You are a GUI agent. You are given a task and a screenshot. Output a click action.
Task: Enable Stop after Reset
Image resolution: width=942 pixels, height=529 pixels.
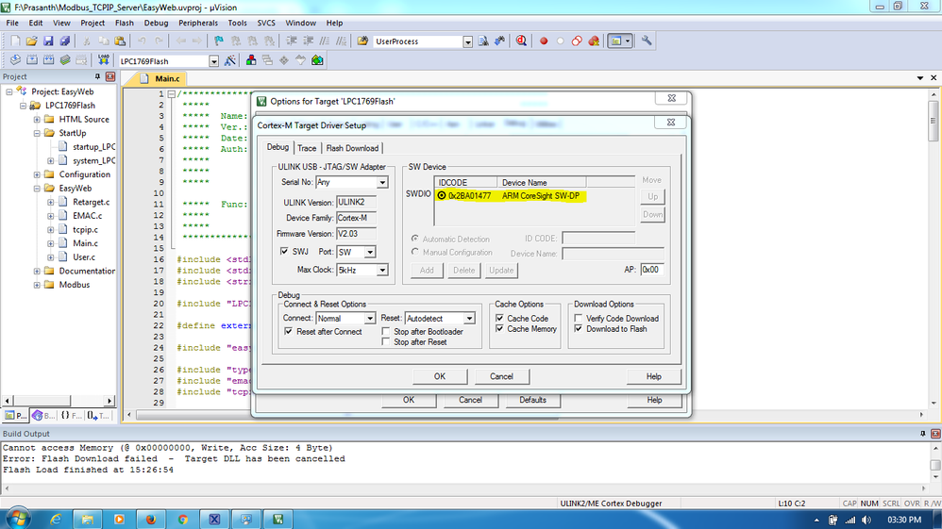tap(386, 341)
